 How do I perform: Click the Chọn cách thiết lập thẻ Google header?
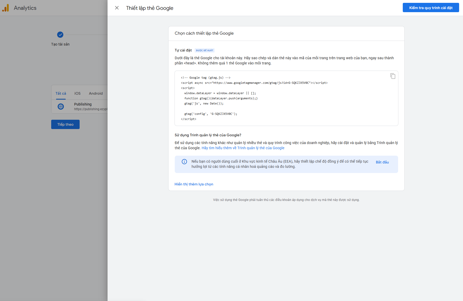(204, 33)
